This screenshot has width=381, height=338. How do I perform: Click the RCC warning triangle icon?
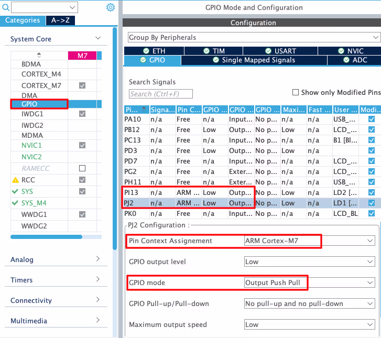click(x=15, y=180)
